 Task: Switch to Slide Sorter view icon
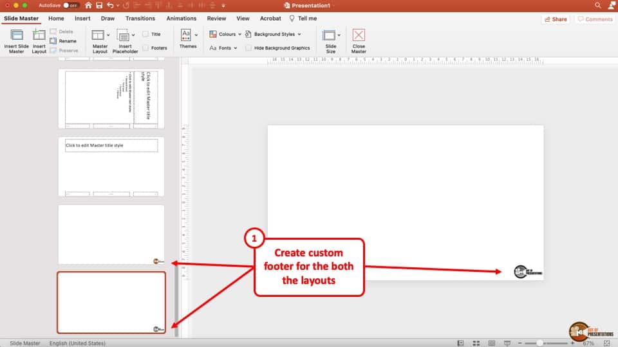click(476, 343)
